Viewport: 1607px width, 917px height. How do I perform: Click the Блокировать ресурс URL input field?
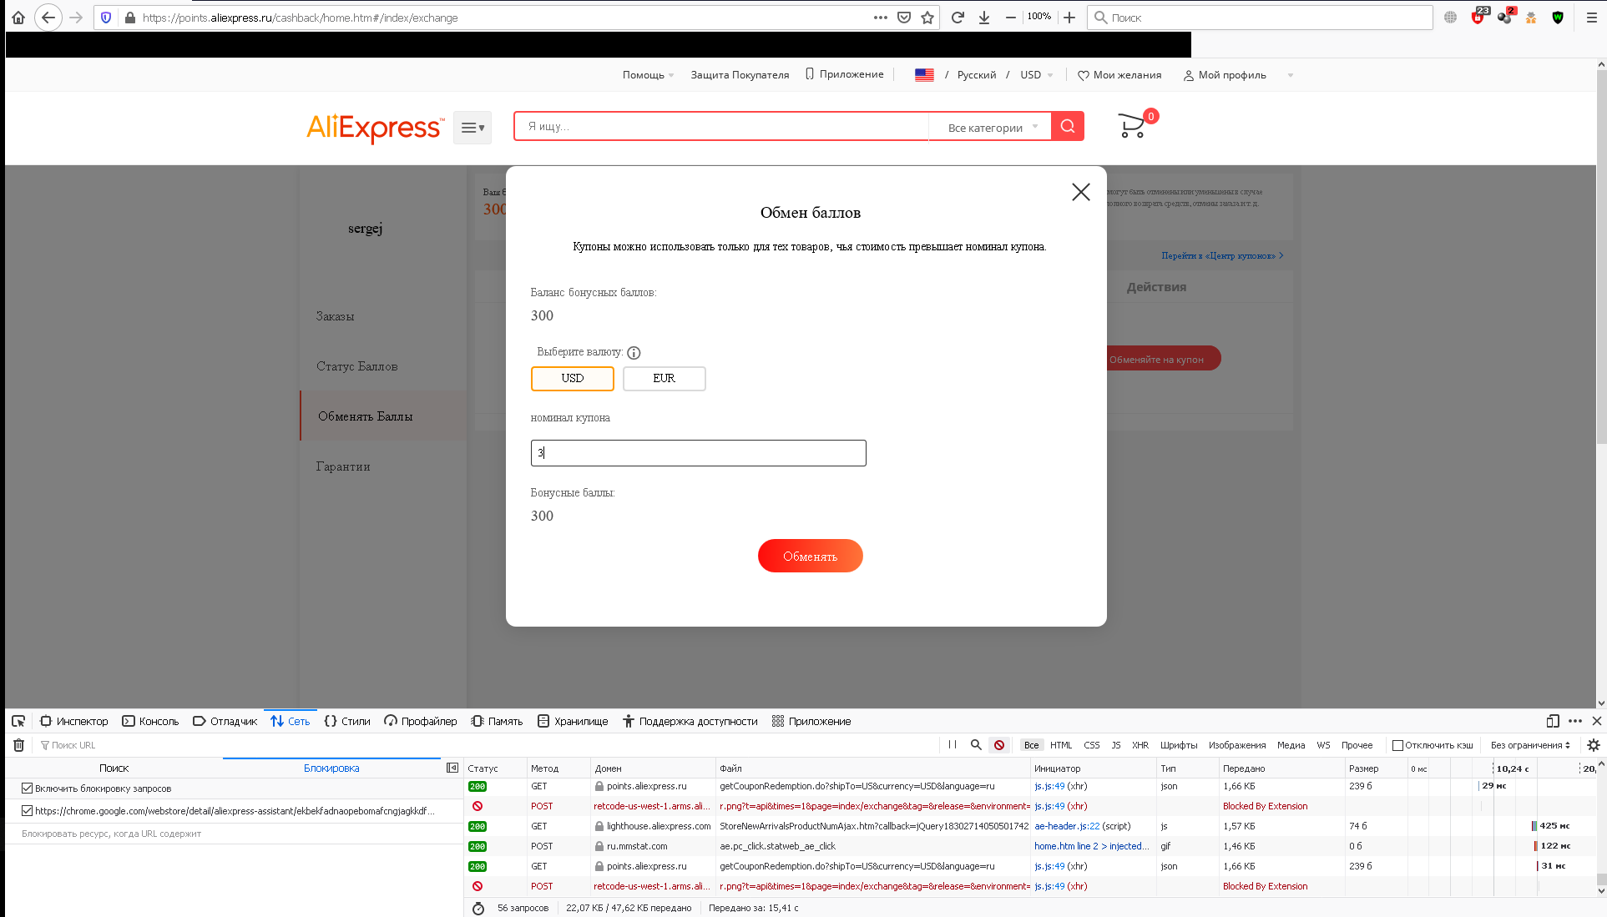(235, 833)
